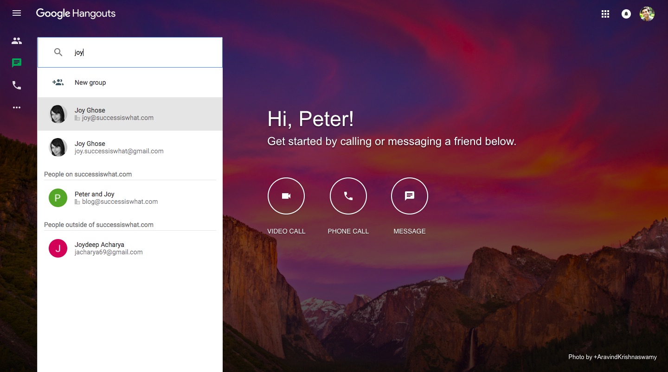The image size is (668, 372).
Task: Click the search magnifier icon
Action: [58, 52]
